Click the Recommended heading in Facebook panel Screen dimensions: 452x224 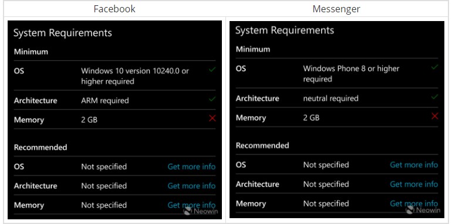point(41,147)
